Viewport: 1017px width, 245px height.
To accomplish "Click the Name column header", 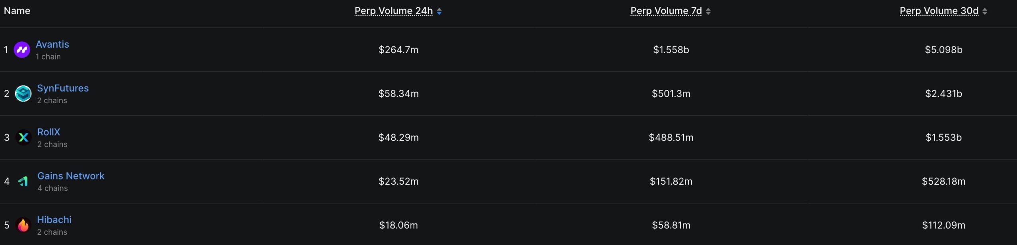I will (17, 11).
